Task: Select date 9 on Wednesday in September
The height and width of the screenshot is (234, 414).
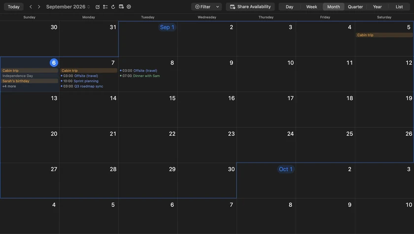Action: pos(231,63)
